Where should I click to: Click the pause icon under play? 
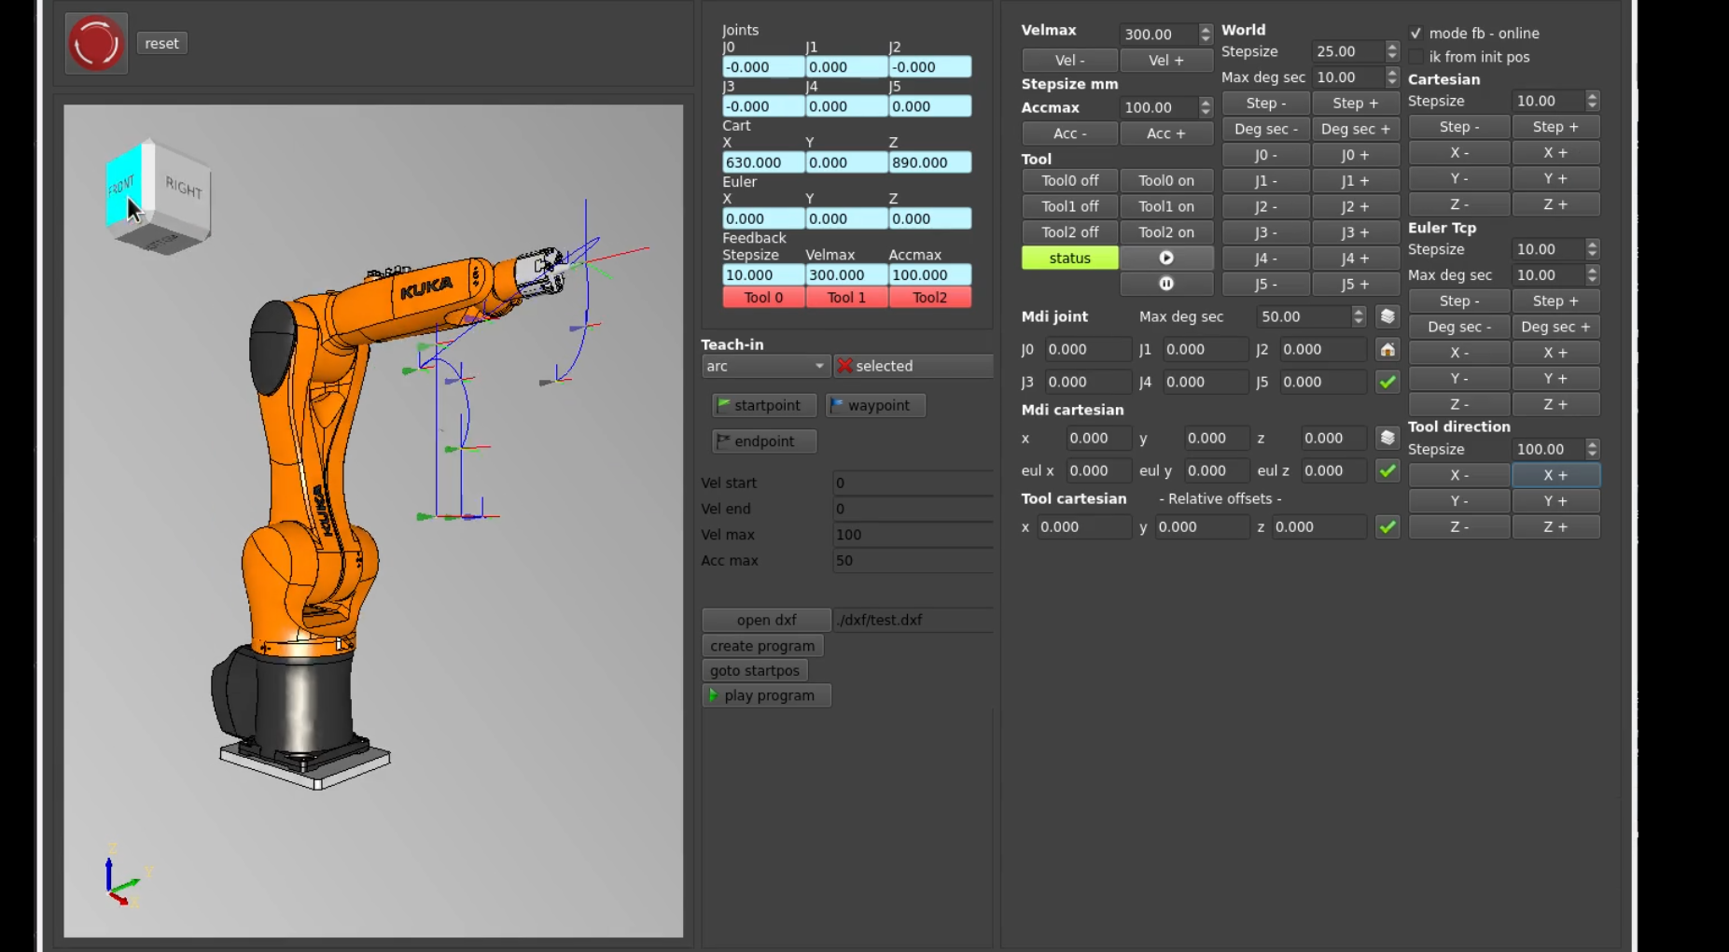coord(1166,284)
